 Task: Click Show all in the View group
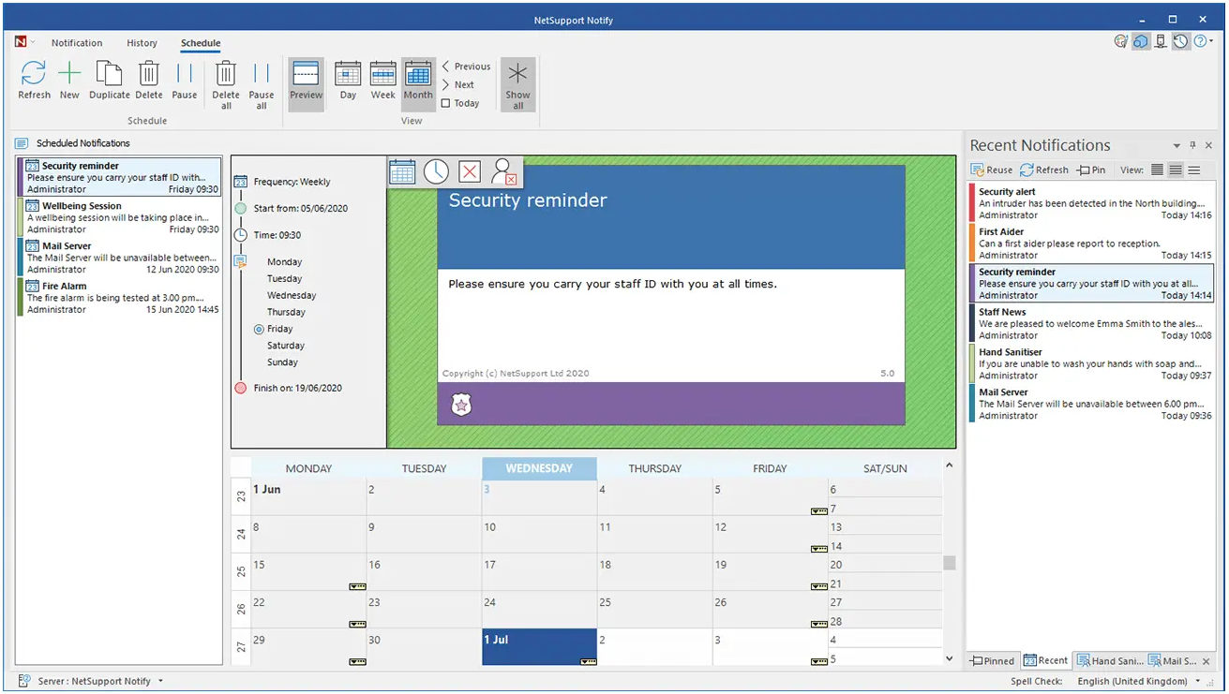(517, 82)
